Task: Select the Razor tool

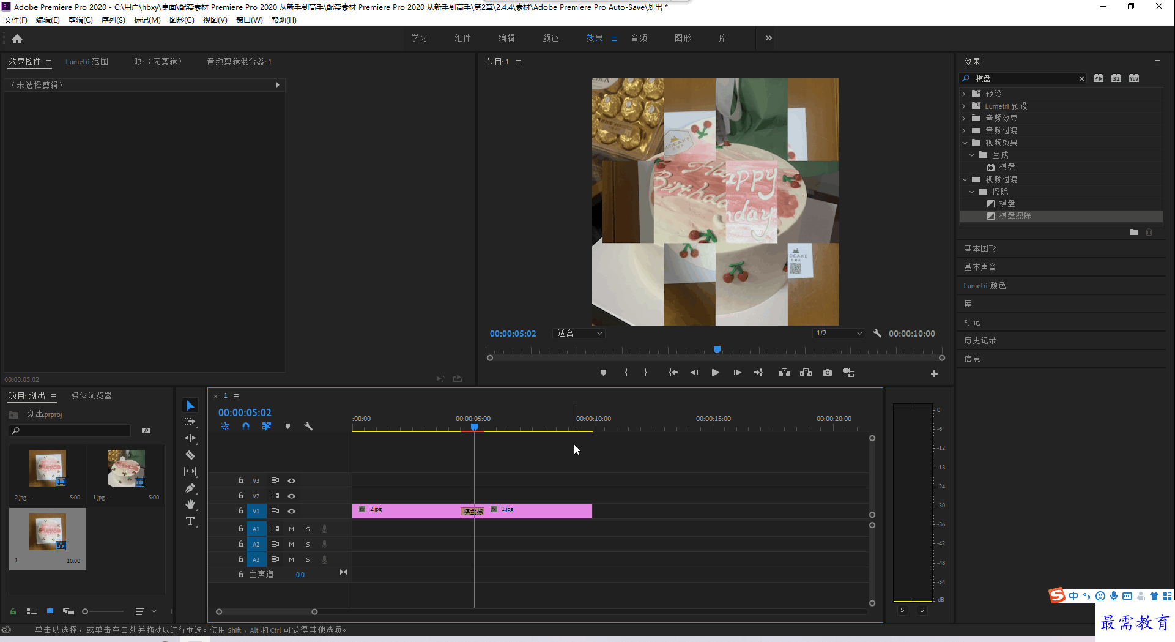Action: tap(190, 455)
